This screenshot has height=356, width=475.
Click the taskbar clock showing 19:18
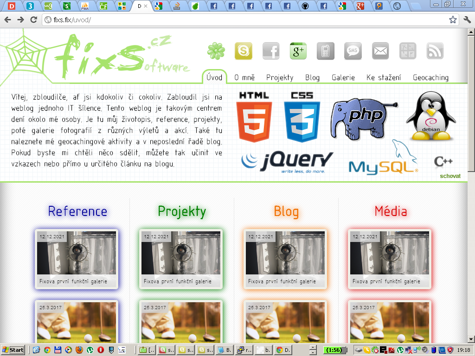point(463,350)
